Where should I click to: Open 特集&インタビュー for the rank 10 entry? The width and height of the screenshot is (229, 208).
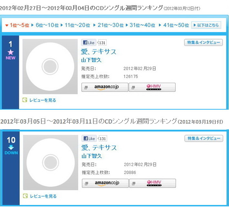[204, 138]
